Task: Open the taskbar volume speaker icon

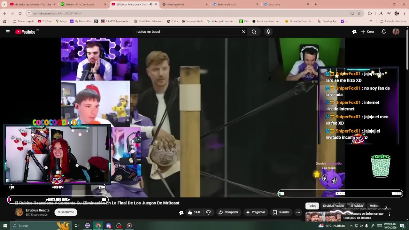Action: (x=361, y=226)
